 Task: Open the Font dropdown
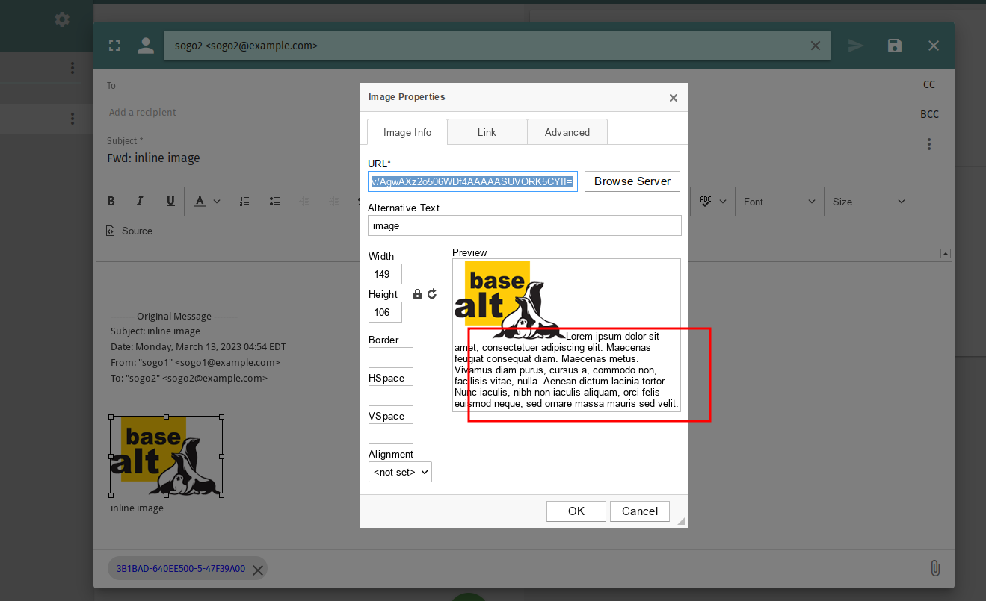[x=779, y=202]
